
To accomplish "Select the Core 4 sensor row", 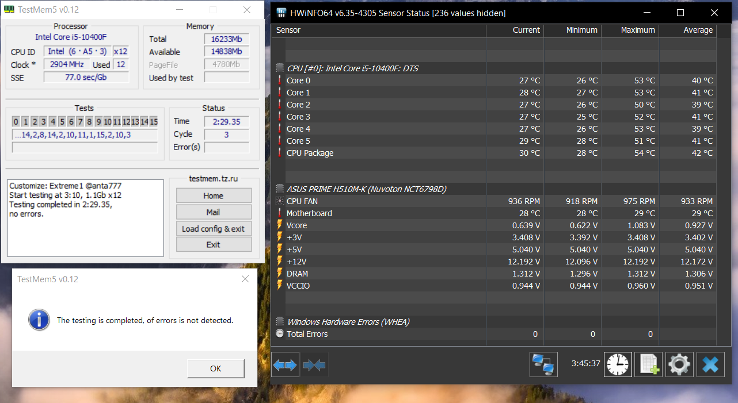I will pos(494,129).
